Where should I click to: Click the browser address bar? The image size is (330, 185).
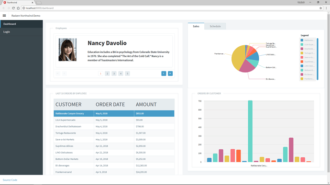pyautogui.click(x=170, y=8)
